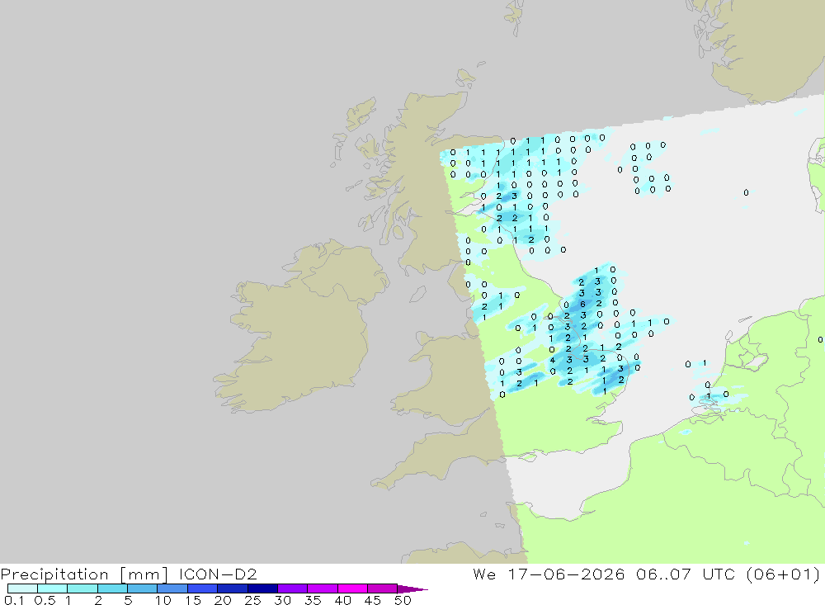This screenshot has height=605, width=825.
Task: Click the '10' legend scale label
Action: (x=163, y=600)
